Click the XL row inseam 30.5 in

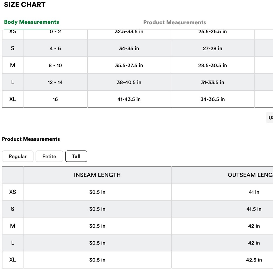pos(97,260)
